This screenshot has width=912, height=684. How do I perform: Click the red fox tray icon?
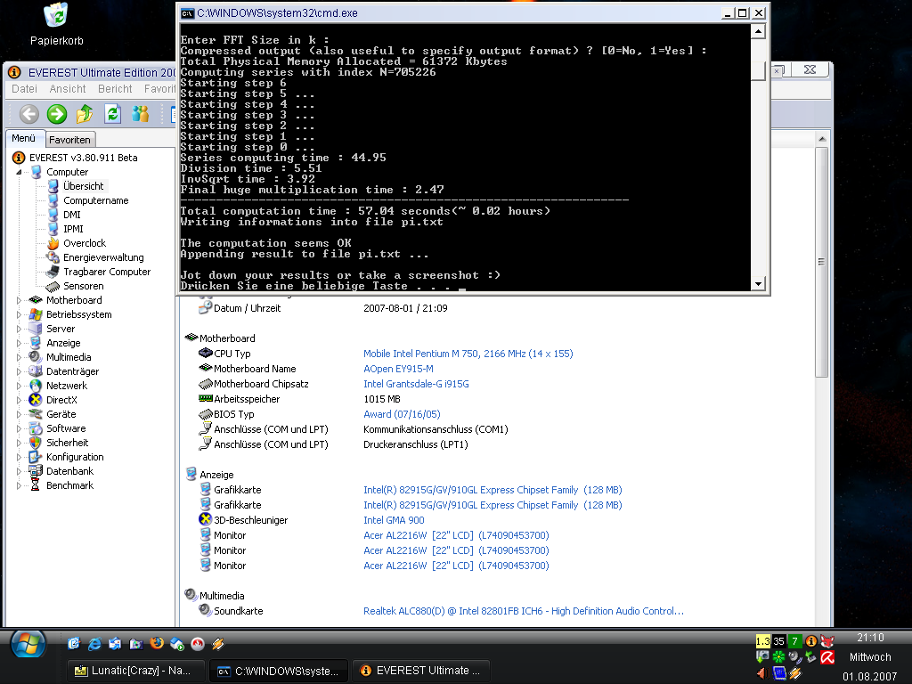click(x=827, y=641)
